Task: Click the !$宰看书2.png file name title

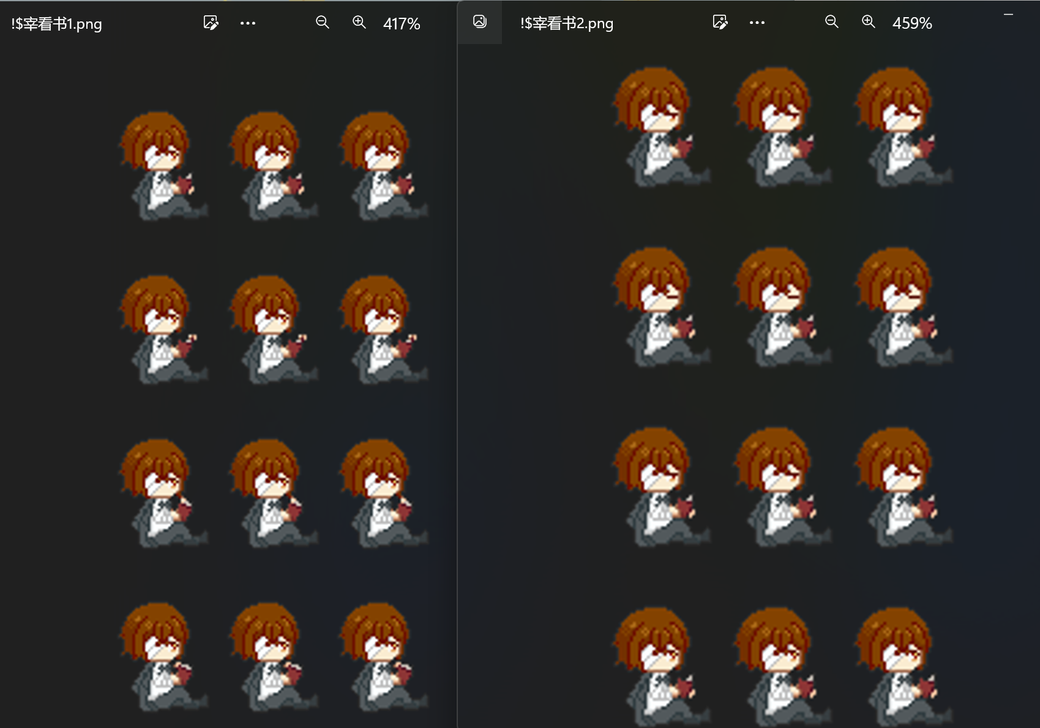Action: pos(567,23)
